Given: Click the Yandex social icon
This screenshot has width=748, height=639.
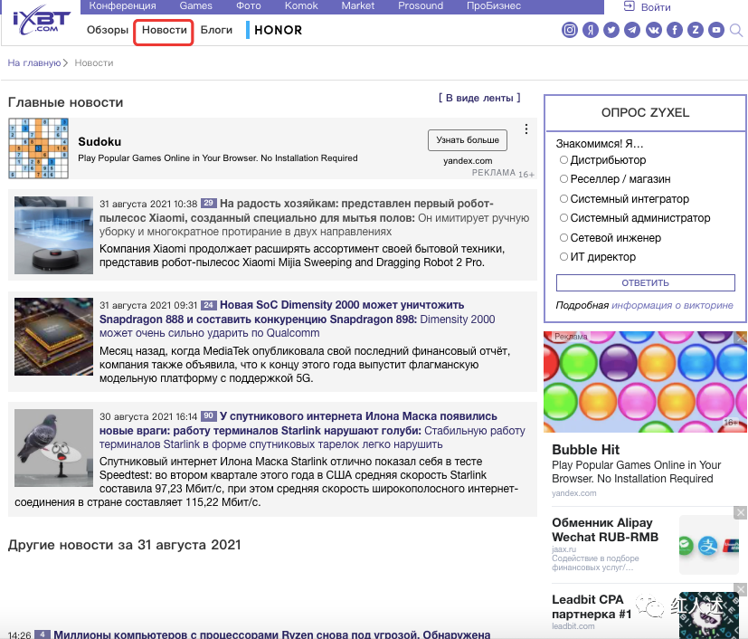Looking at the screenshot, I should (591, 30).
